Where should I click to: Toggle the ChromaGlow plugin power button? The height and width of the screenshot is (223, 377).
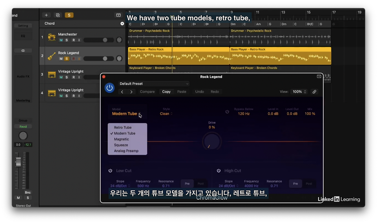coord(110,88)
